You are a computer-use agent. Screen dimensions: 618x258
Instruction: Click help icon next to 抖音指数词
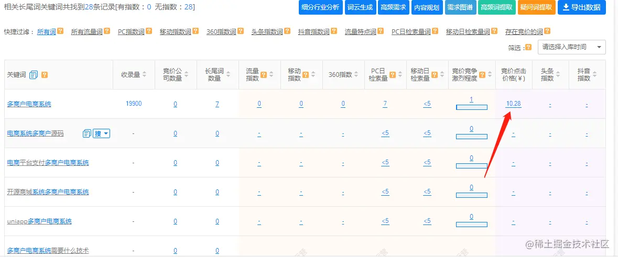[334, 31]
